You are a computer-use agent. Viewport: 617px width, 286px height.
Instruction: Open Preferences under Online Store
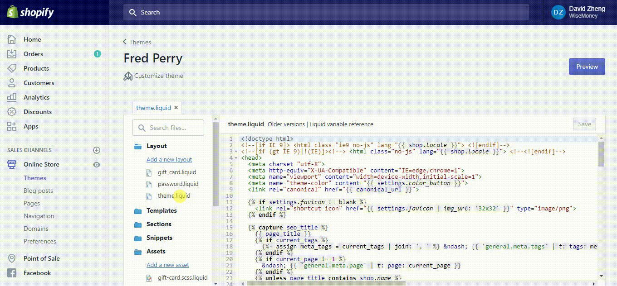[x=40, y=241]
